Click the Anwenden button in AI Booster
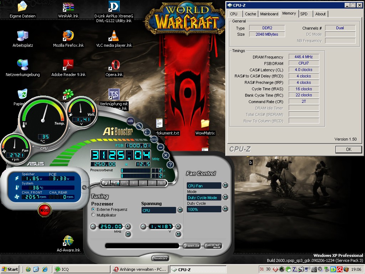This screenshot has width=365, height=274. coord(160,258)
